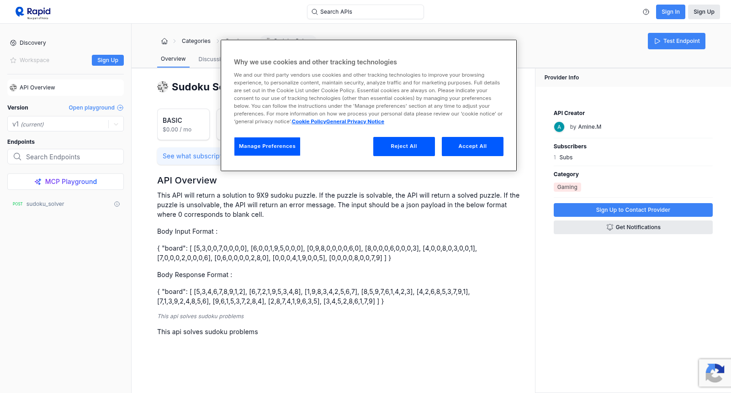Click the header Sign Up button
This screenshot has width=731, height=393.
[704, 12]
